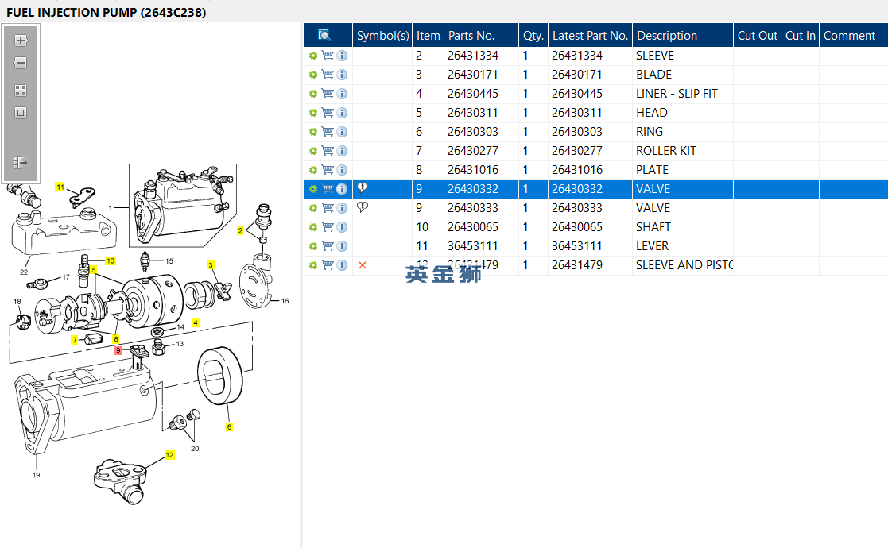Sort by Qty. column header

(533, 35)
